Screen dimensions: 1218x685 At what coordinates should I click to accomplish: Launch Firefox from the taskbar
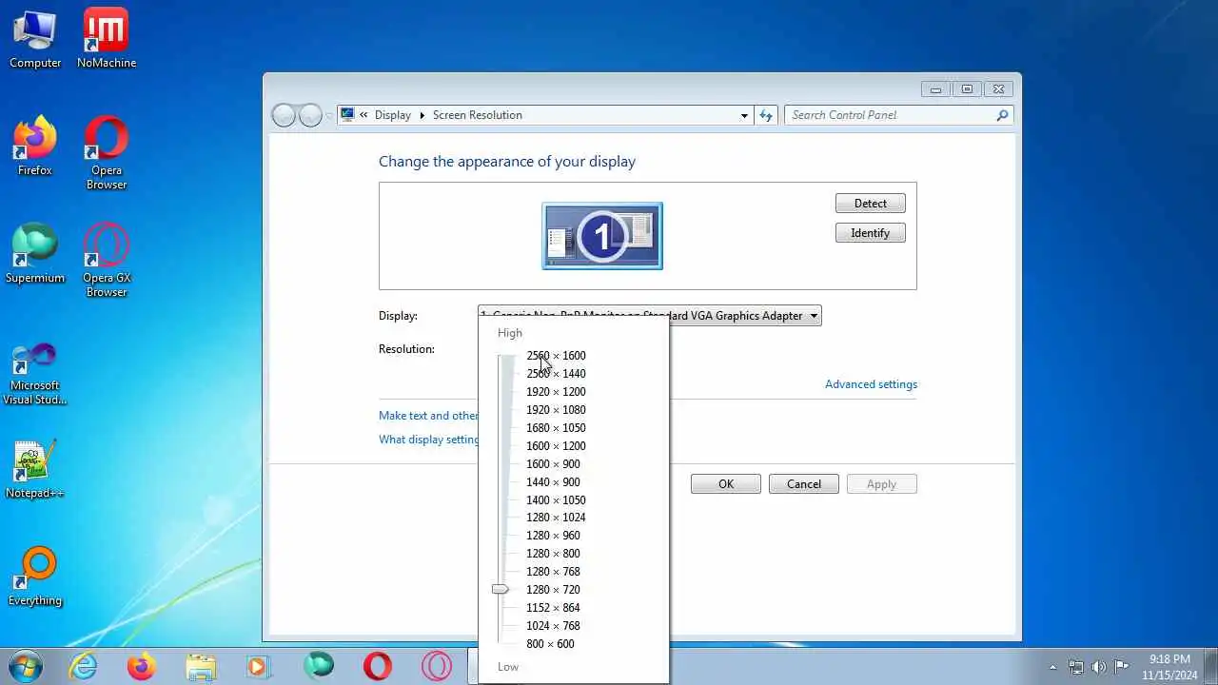click(142, 666)
